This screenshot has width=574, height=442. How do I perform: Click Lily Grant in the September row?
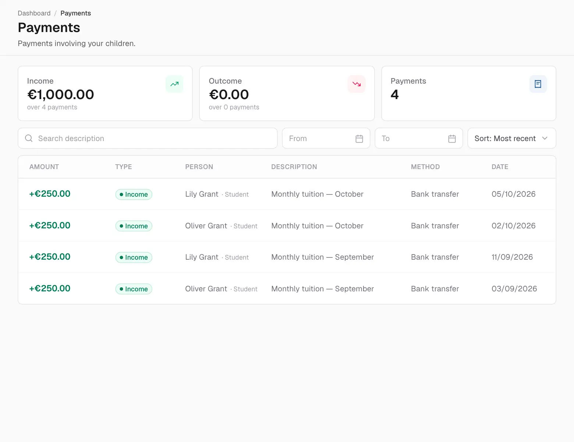tap(202, 257)
